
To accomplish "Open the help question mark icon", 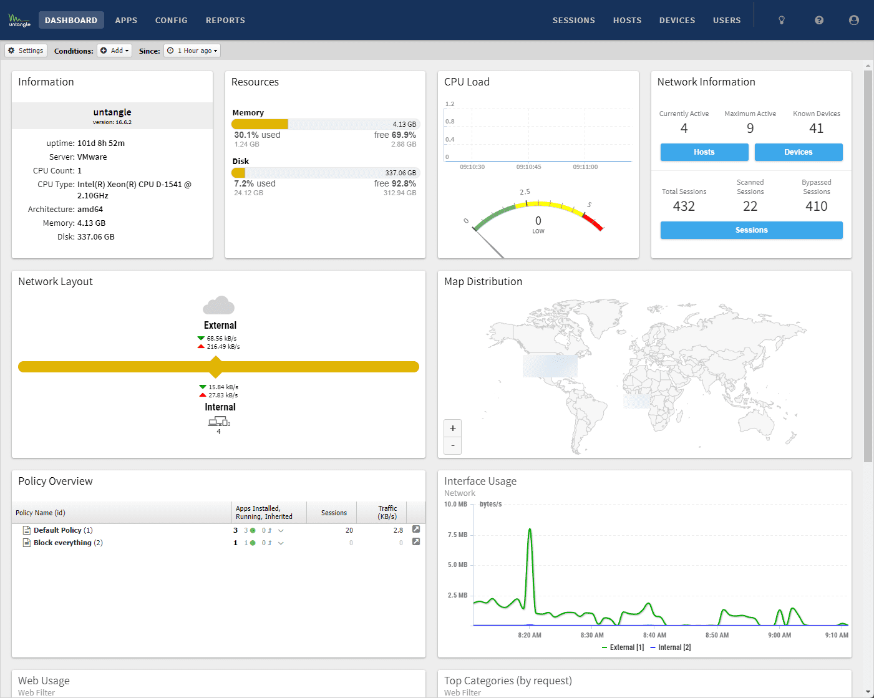I will (x=819, y=21).
